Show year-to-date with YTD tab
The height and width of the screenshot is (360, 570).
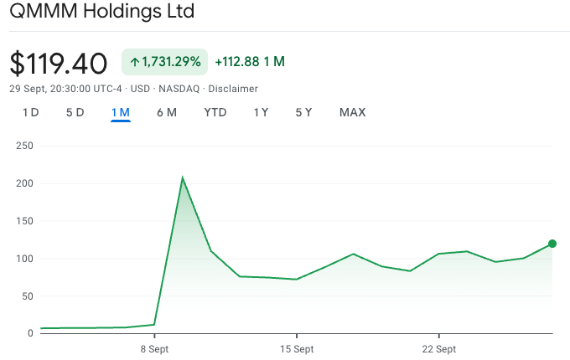tap(215, 112)
